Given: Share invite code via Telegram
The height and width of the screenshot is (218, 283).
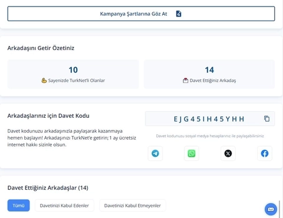Looking at the screenshot, I should [x=155, y=153].
